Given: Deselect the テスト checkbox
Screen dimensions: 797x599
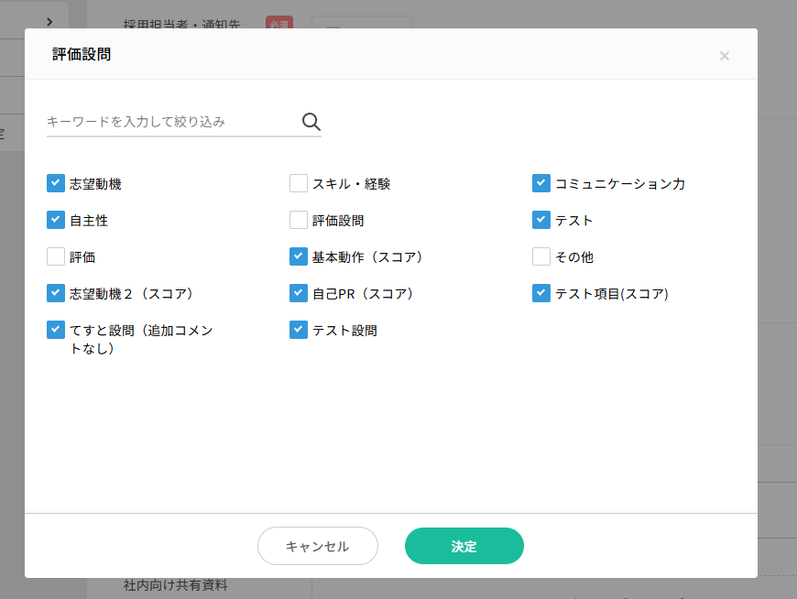Looking at the screenshot, I should 541,220.
